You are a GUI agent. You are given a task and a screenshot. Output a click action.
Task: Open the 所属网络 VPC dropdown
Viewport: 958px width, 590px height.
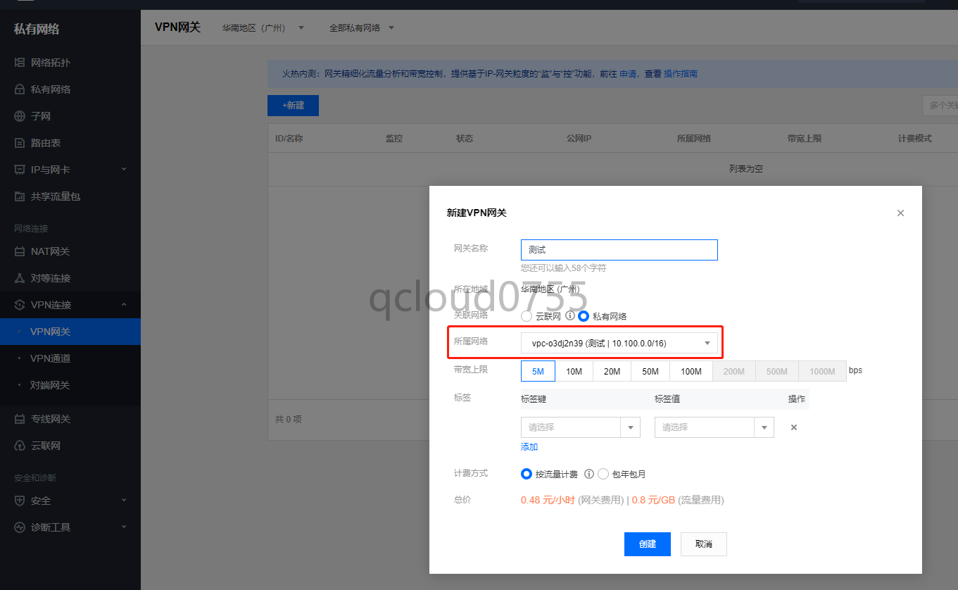[619, 343]
